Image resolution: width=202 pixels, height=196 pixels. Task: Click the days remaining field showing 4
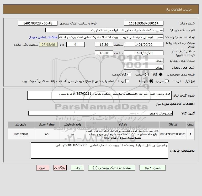pyautogui.click(x=76, y=44)
